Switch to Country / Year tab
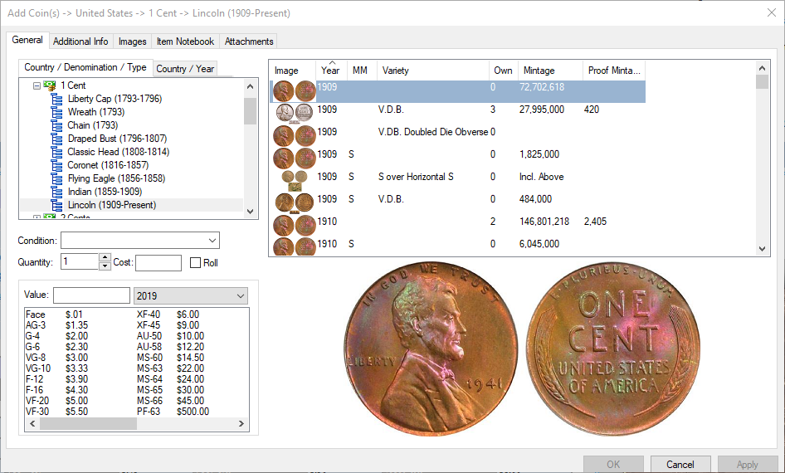The image size is (785, 473). tap(185, 69)
